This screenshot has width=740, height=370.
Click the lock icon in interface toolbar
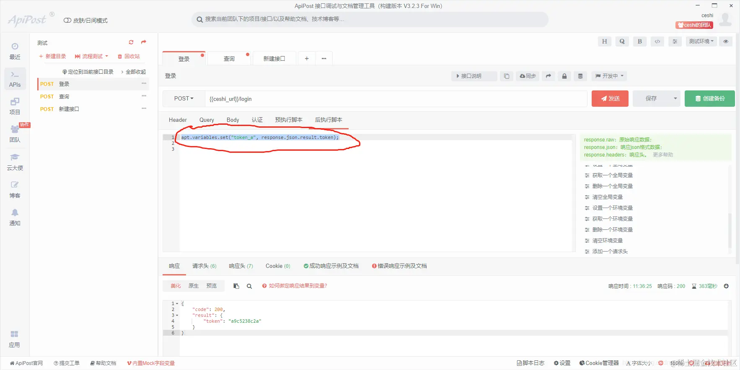coord(564,76)
